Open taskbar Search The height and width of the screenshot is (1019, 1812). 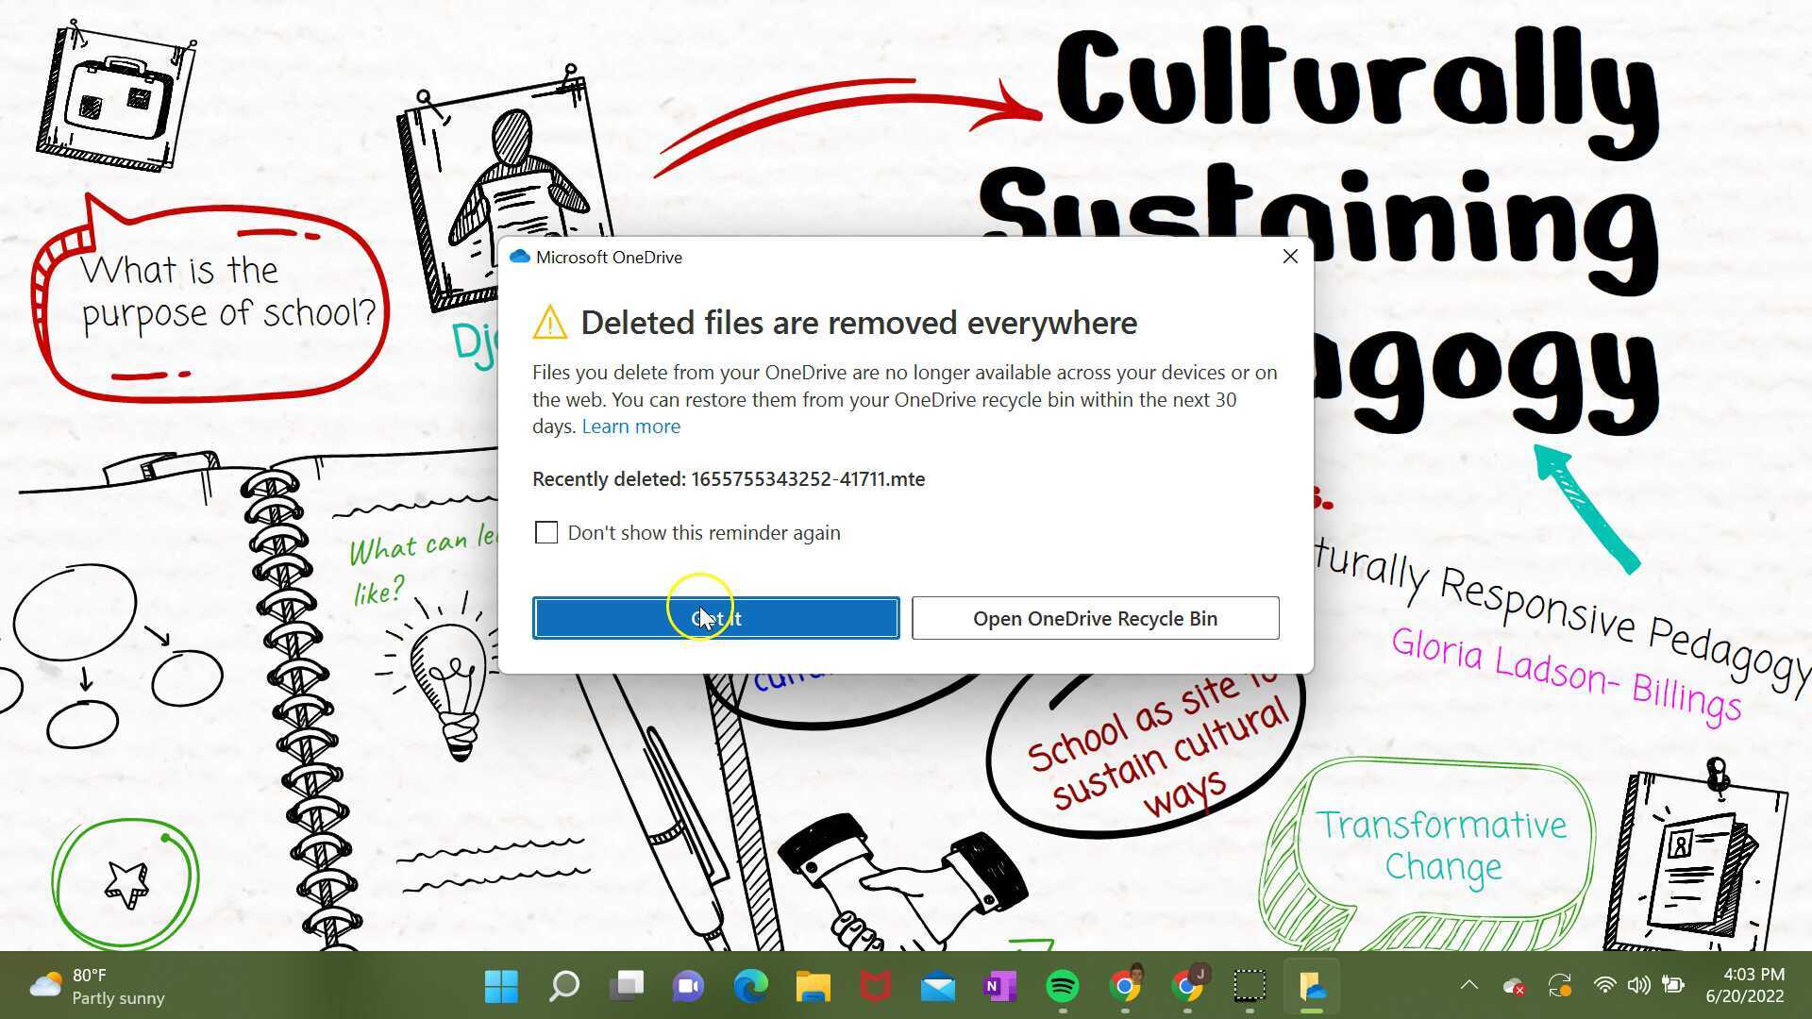[x=563, y=987]
